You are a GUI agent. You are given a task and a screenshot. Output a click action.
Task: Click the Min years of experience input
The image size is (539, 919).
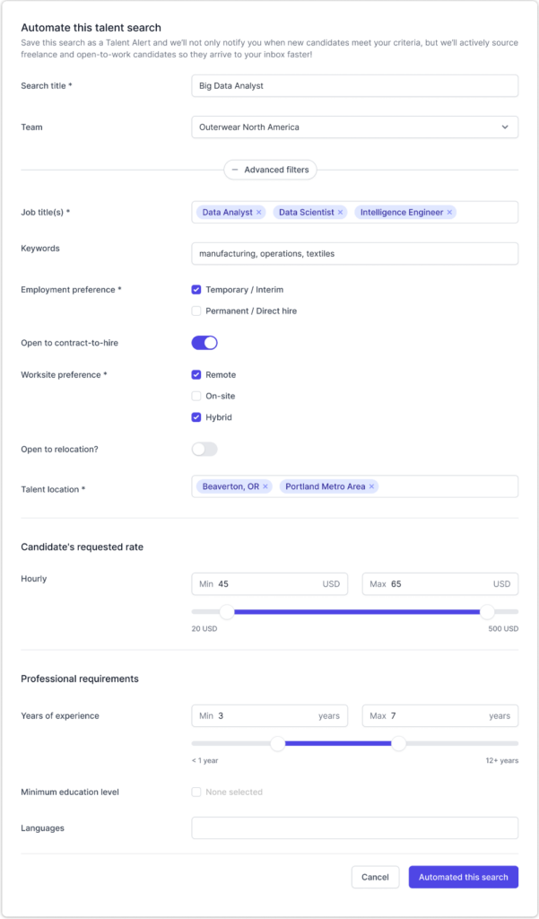point(269,715)
